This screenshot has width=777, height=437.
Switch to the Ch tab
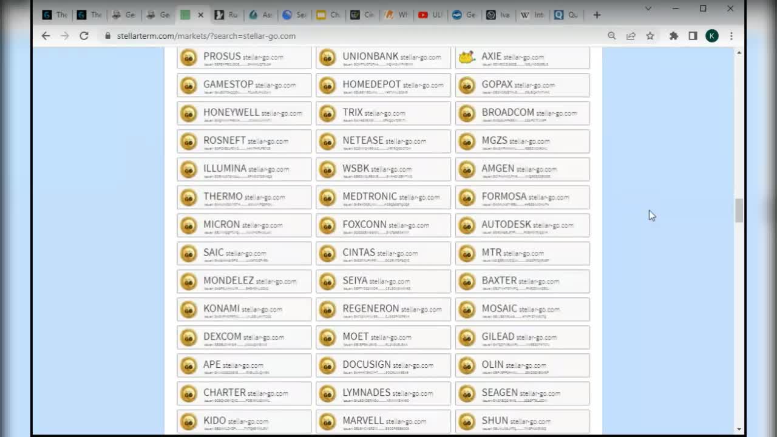click(x=328, y=15)
